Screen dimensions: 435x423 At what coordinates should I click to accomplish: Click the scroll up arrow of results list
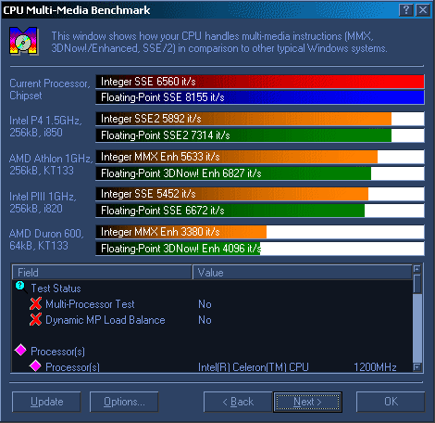pos(417,269)
